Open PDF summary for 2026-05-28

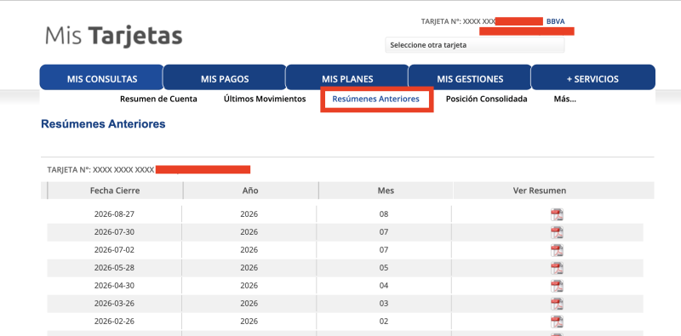(557, 268)
